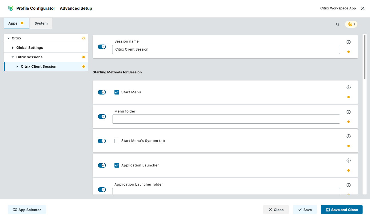This screenshot has height=219, width=370.
Task: Click orange change dot in Application Launcher card
Action: tap(348, 170)
